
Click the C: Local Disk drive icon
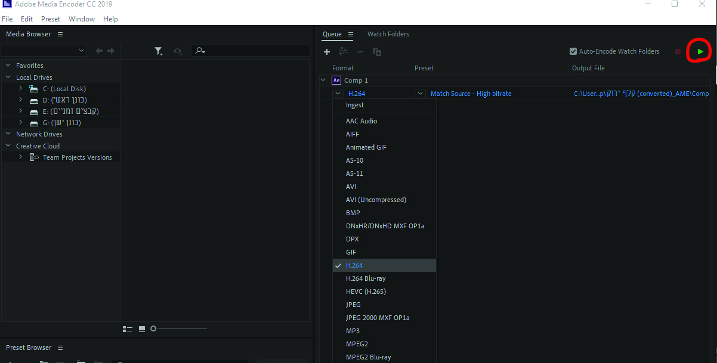tap(34, 89)
